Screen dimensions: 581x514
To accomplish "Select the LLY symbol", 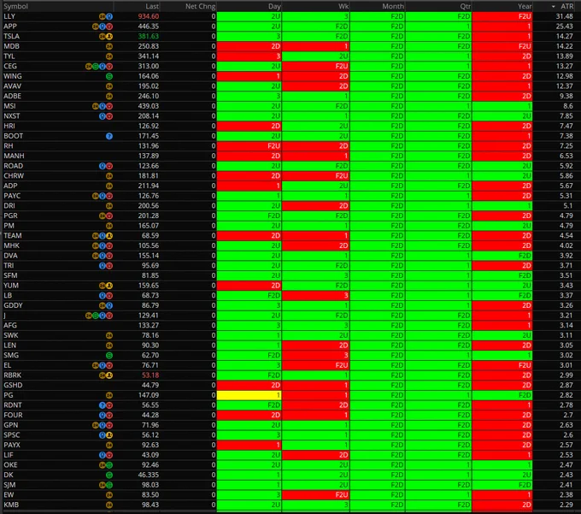I will point(9,16).
